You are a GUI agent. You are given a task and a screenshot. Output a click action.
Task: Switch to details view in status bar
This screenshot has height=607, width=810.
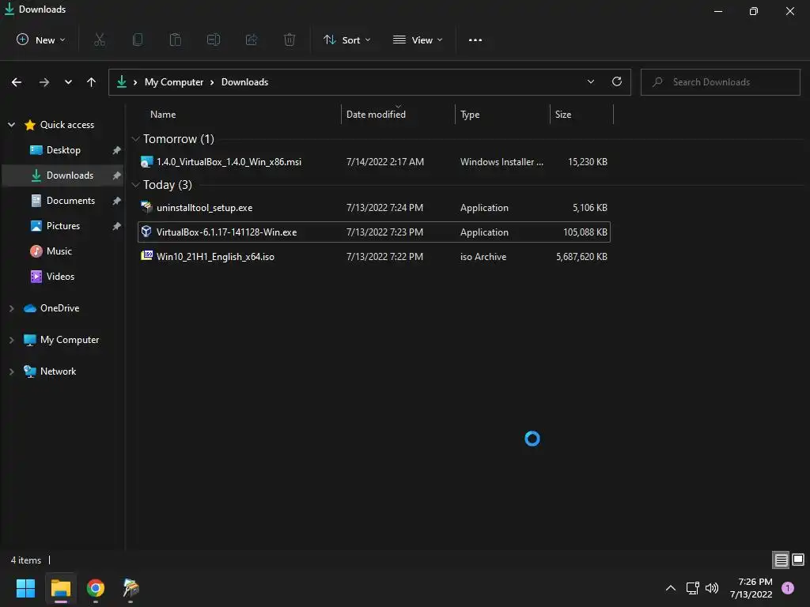[781, 560]
